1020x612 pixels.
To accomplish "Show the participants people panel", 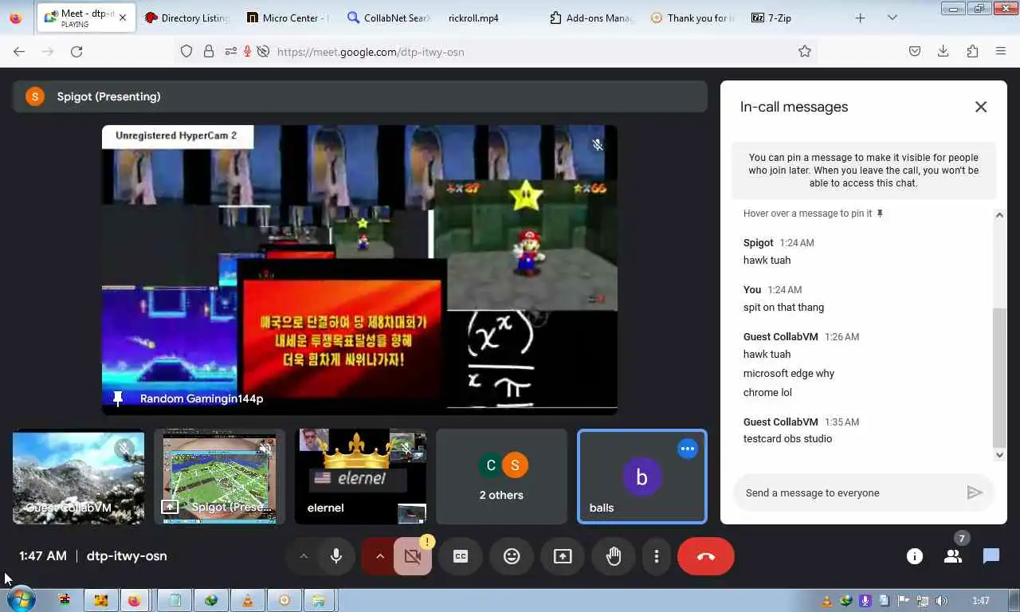I will [953, 556].
